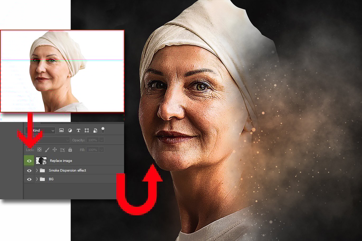Filter layers by adjustment layers icon
The height and width of the screenshot is (241, 362).
pyautogui.click(x=70, y=130)
